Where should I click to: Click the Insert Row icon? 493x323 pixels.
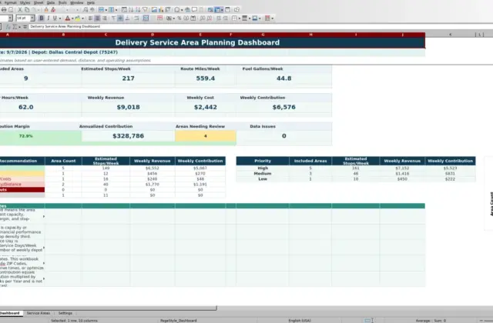point(101,10)
